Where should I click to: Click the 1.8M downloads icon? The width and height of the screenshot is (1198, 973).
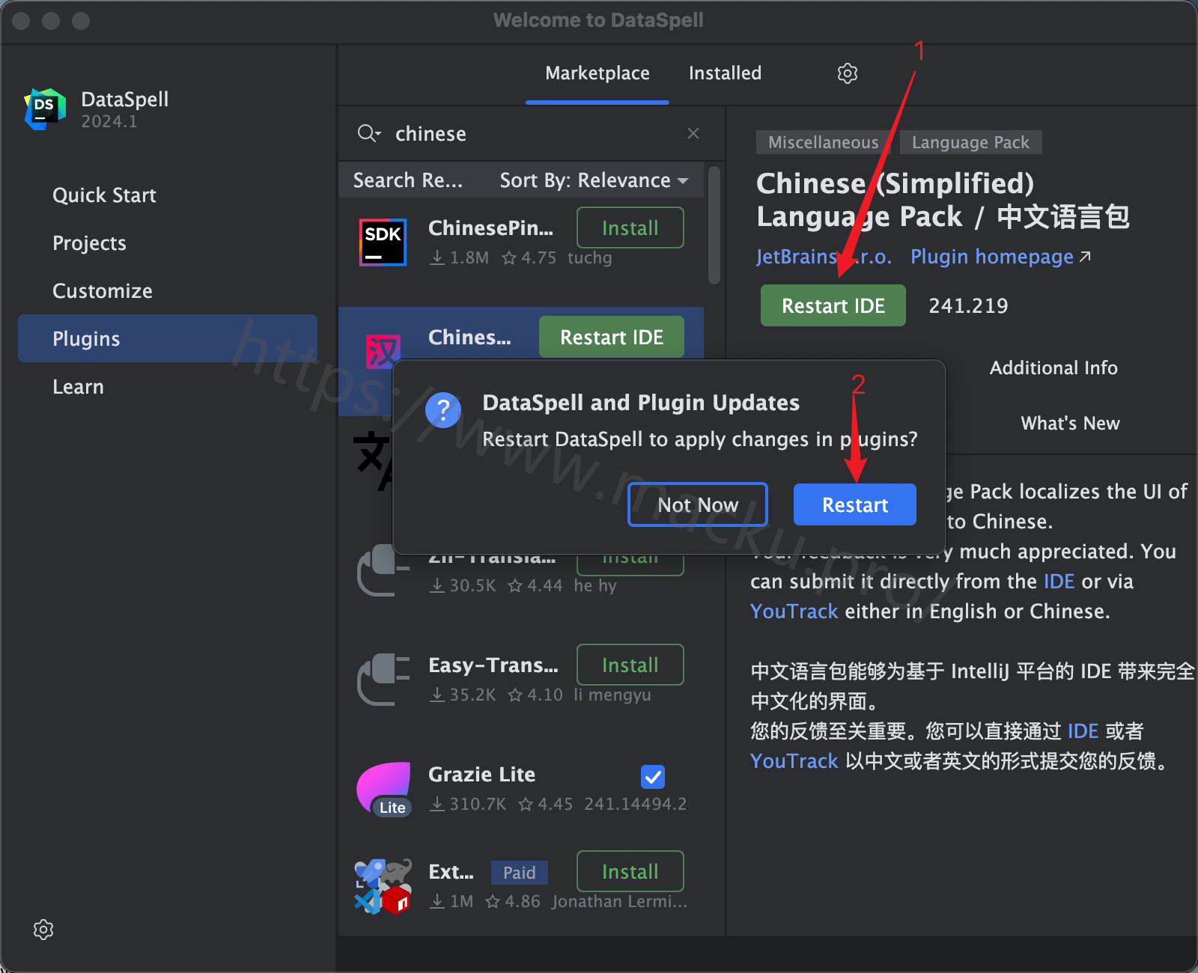click(437, 257)
